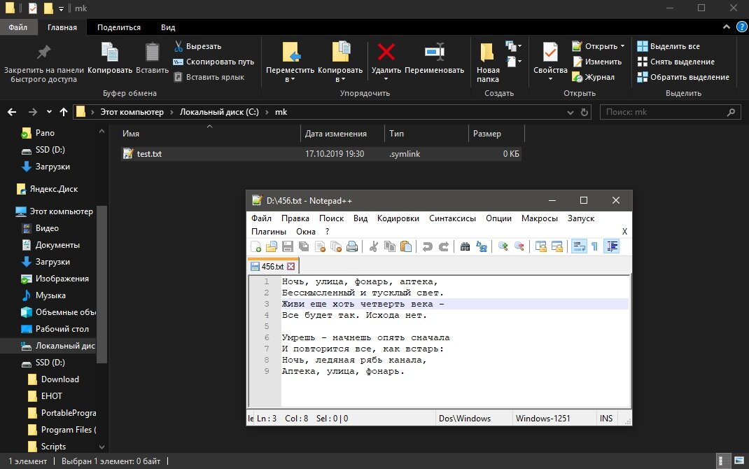Click Закрепить на панели быстрого доступа
Image resolution: width=749 pixels, height=469 pixels.
[x=43, y=62]
